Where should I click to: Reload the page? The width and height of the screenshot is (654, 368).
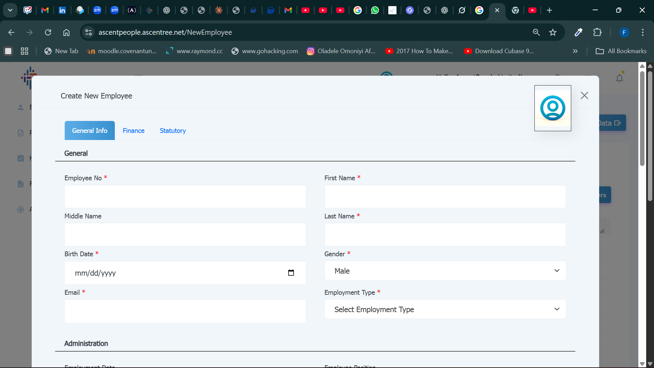coord(48,32)
